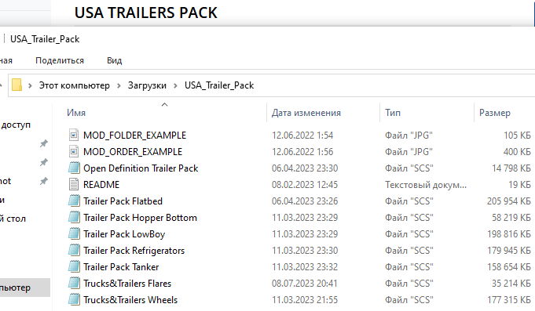Click the Open Definition Trailer Pack SCS icon
The image size is (535, 311).
point(74,168)
